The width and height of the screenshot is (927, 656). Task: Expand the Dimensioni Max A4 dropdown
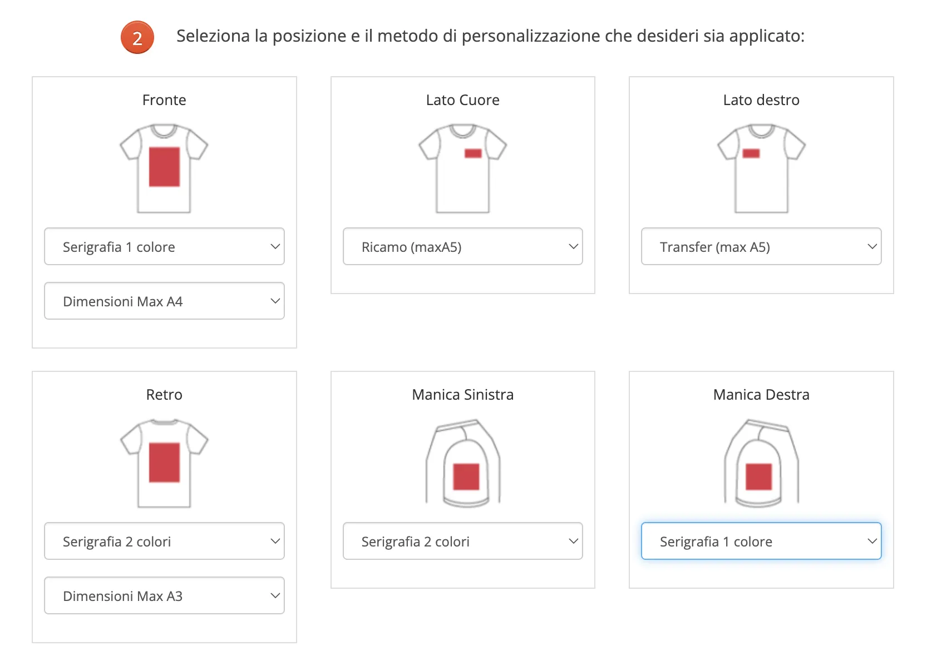point(164,301)
